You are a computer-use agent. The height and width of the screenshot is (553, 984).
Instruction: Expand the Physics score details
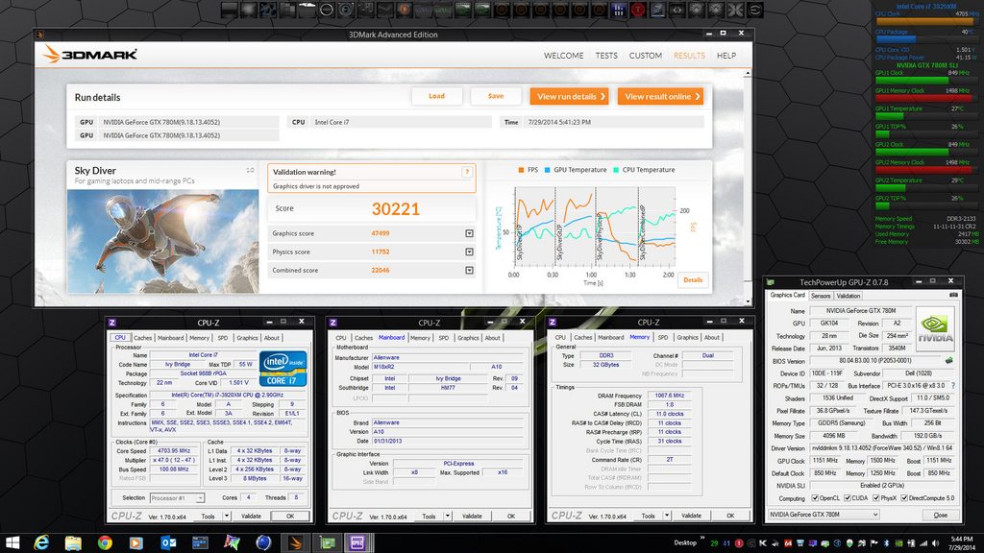point(469,252)
